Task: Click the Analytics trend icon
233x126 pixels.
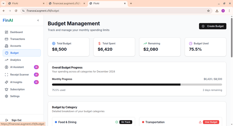Action: pyautogui.click(x=6, y=60)
